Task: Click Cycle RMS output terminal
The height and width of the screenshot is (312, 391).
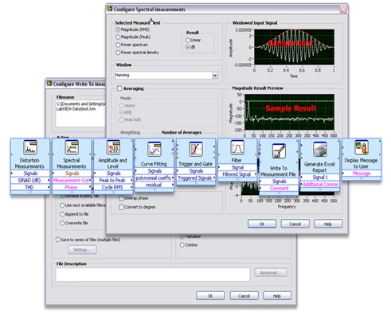Action: point(113,187)
